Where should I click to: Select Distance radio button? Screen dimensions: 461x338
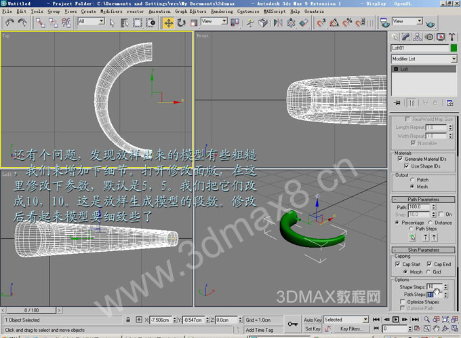430,223
